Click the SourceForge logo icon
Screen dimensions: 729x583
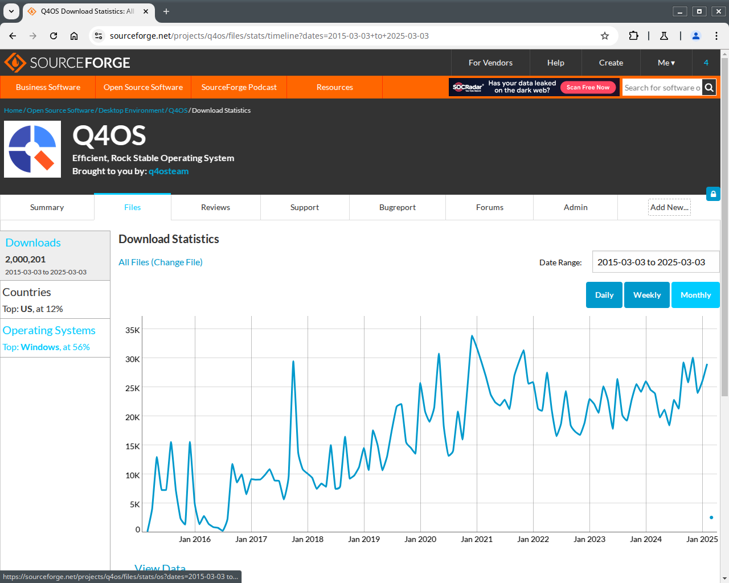pyautogui.click(x=15, y=63)
